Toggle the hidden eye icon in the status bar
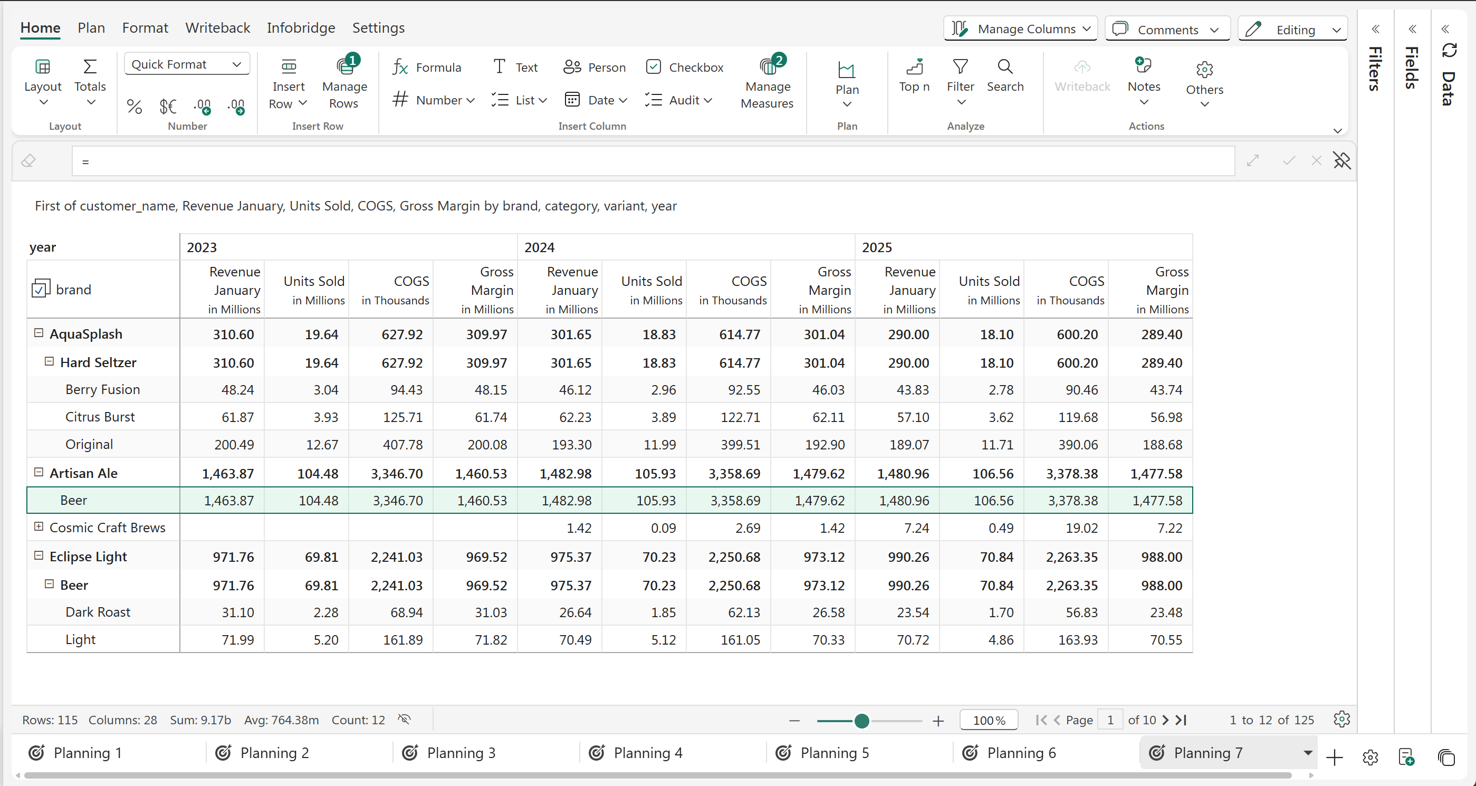This screenshot has width=1476, height=786. (x=404, y=720)
